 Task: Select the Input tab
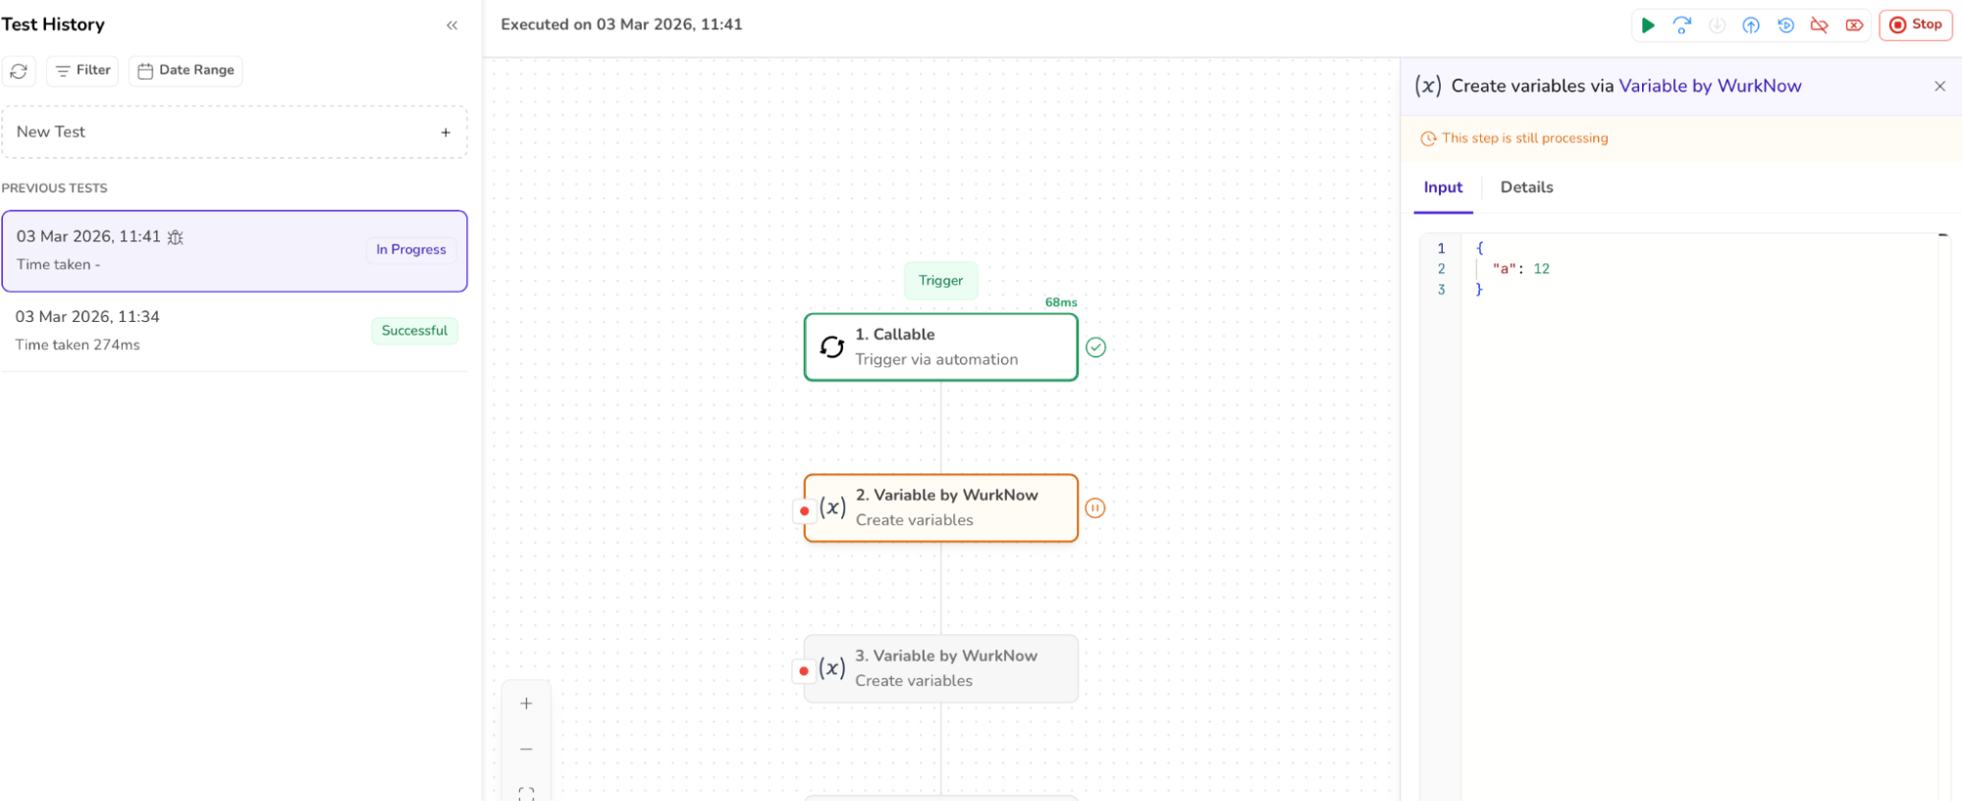(1443, 187)
